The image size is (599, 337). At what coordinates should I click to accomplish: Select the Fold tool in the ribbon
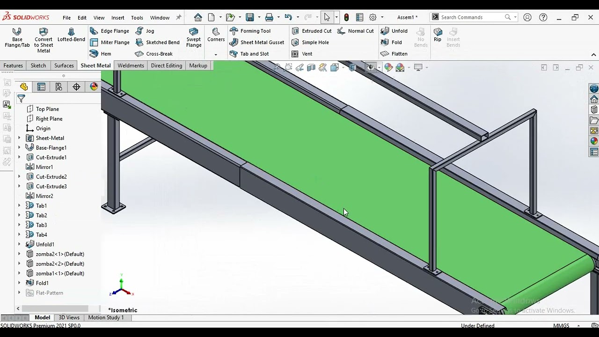[391, 42]
